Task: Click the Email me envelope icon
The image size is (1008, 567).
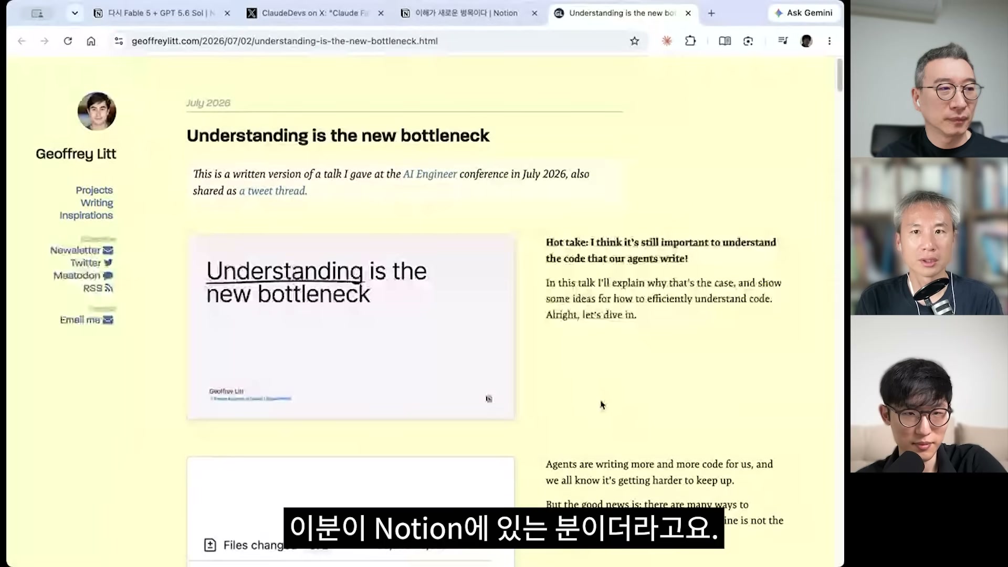Action: tap(108, 320)
